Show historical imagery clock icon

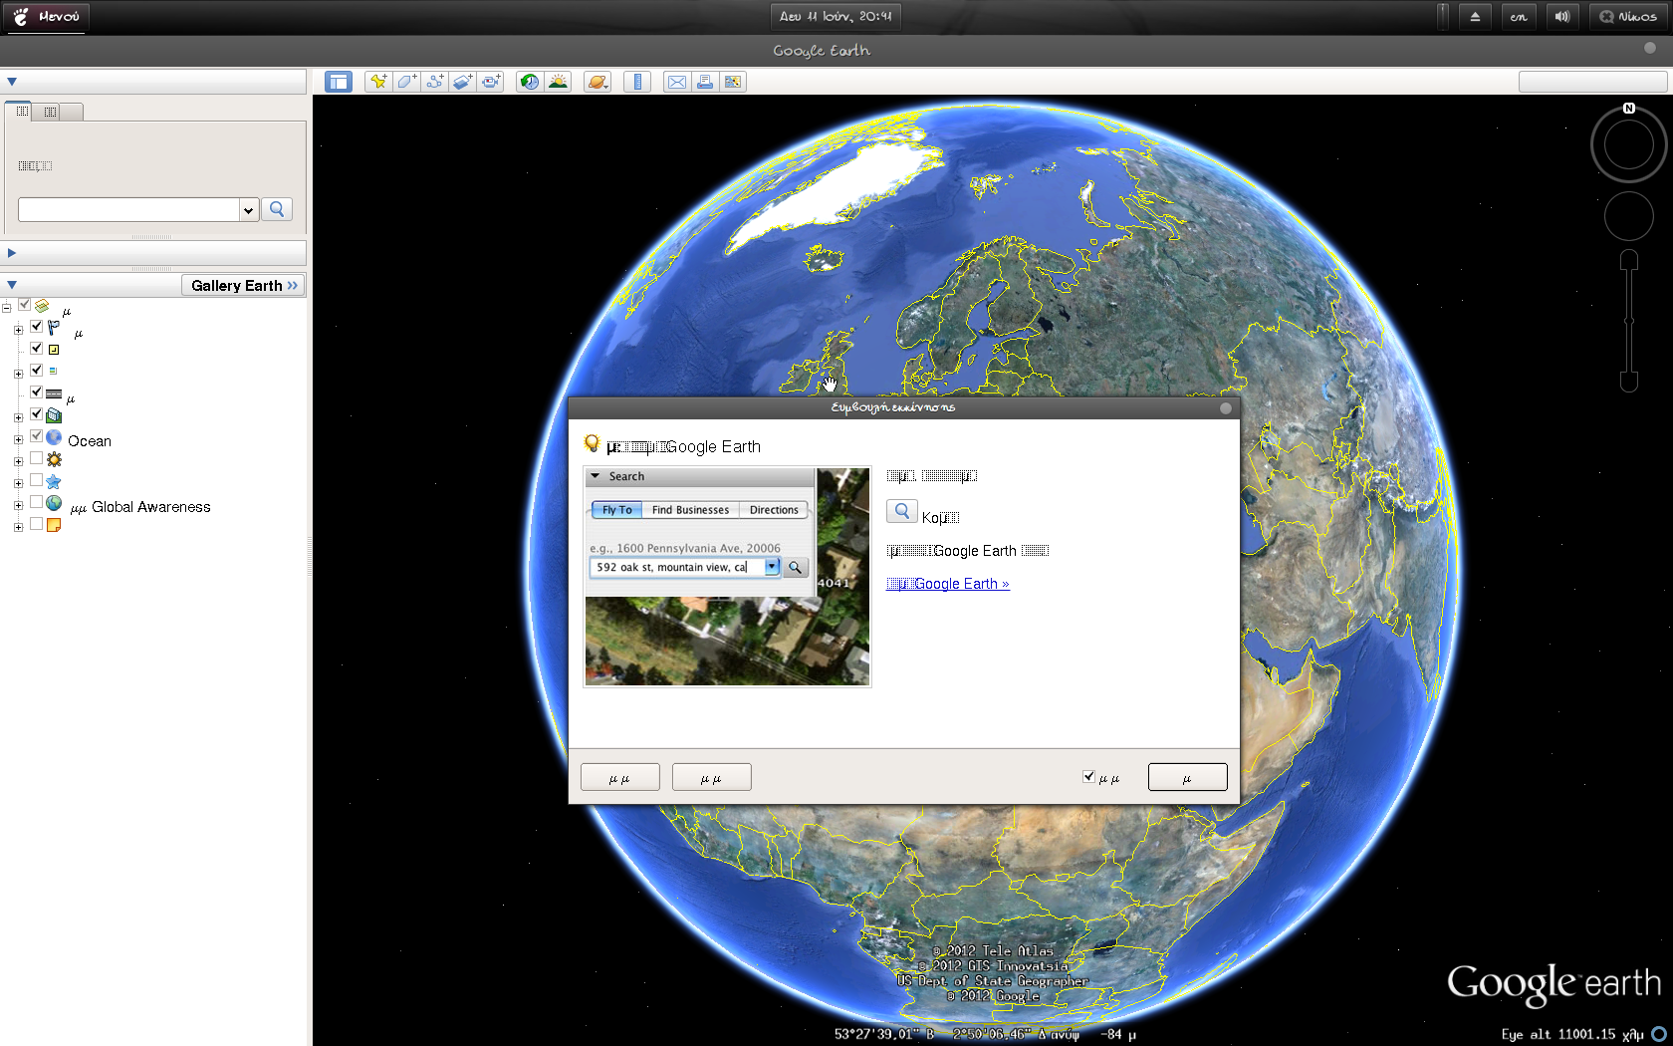point(530,82)
